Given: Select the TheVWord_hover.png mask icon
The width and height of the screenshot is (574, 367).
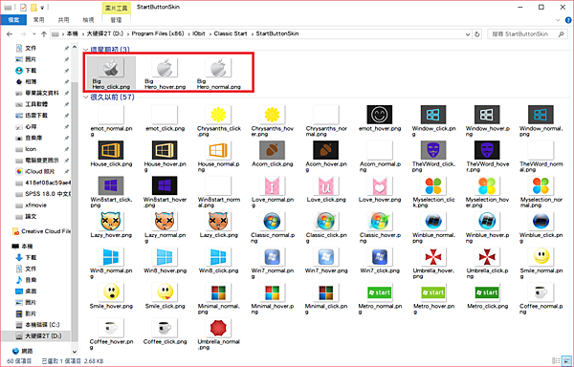Looking at the screenshot, I should 487,150.
